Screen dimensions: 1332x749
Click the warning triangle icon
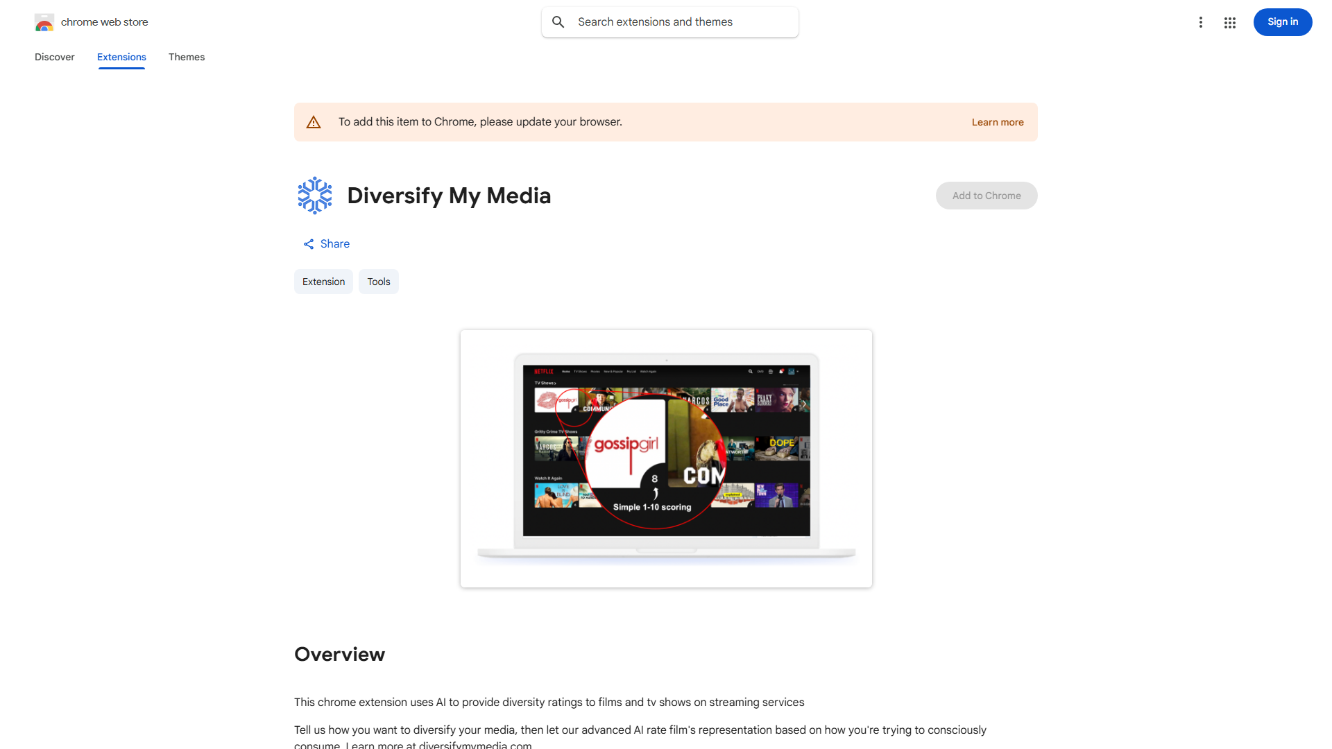click(314, 121)
